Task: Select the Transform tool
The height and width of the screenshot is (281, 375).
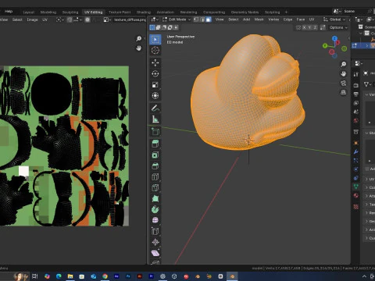Action: [x=155, y=95]
